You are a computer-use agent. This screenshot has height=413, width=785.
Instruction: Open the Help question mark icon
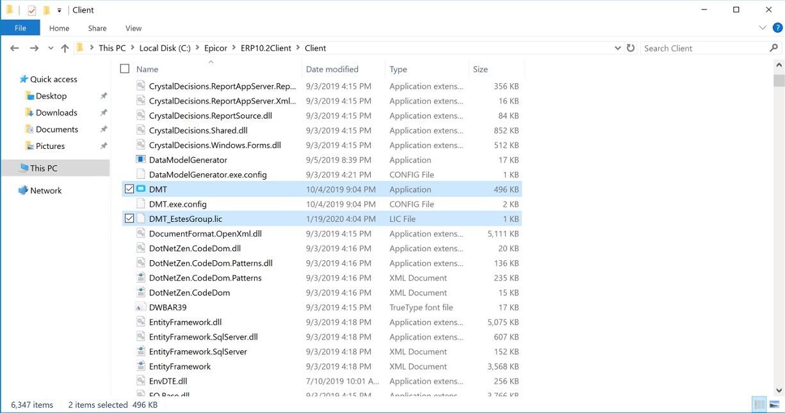click(778, 28)
